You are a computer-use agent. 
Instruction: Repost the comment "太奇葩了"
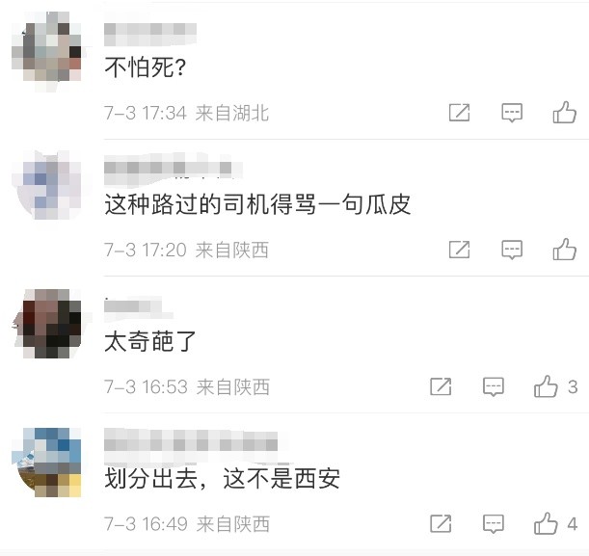(x=441, y=386)
